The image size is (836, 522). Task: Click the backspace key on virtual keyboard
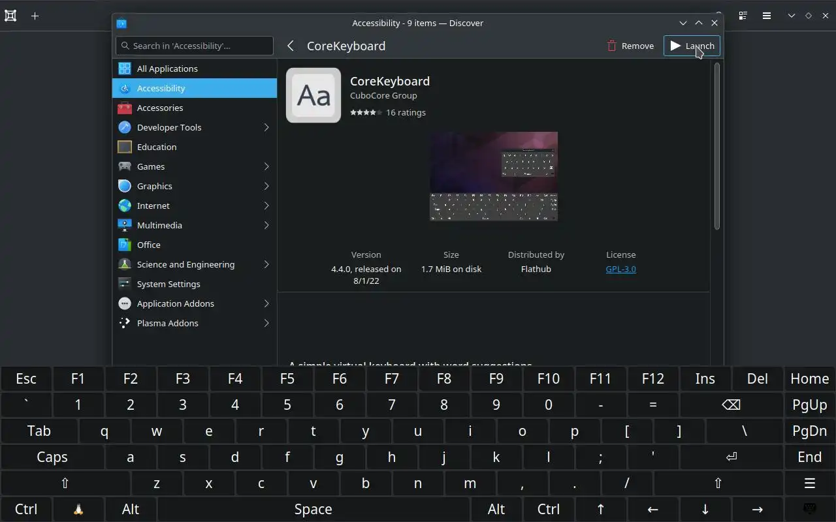(x=731, y=405)
